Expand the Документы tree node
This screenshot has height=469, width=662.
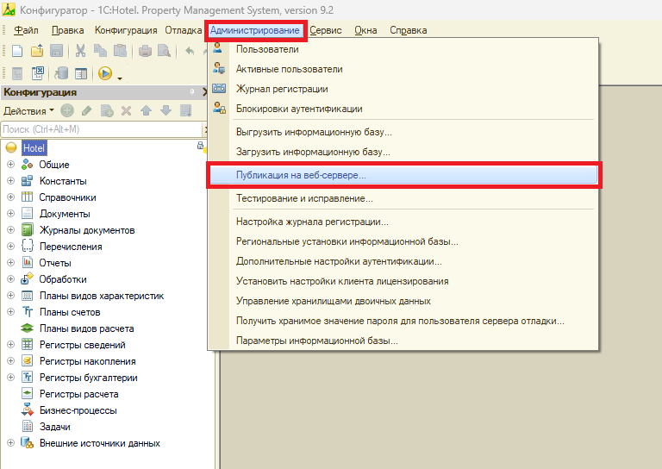pyautogui.click(x=11, y=214)
